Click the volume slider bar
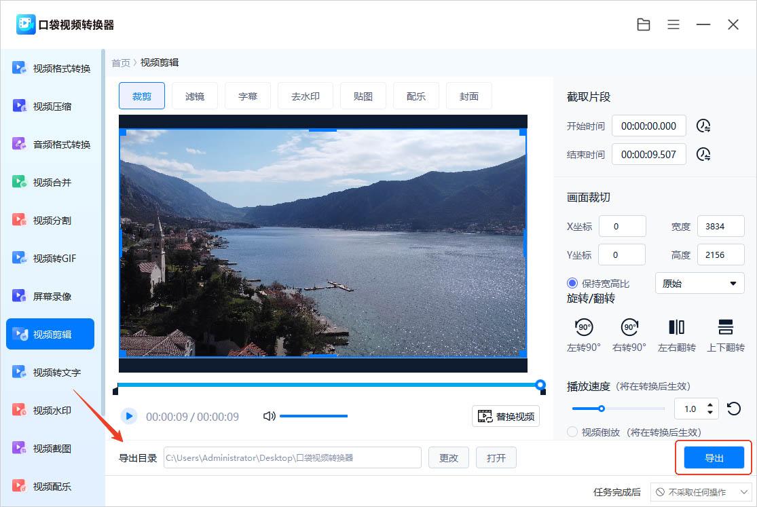Image resolution: width=757 pixels, height=507 pixels. (314, 416)
